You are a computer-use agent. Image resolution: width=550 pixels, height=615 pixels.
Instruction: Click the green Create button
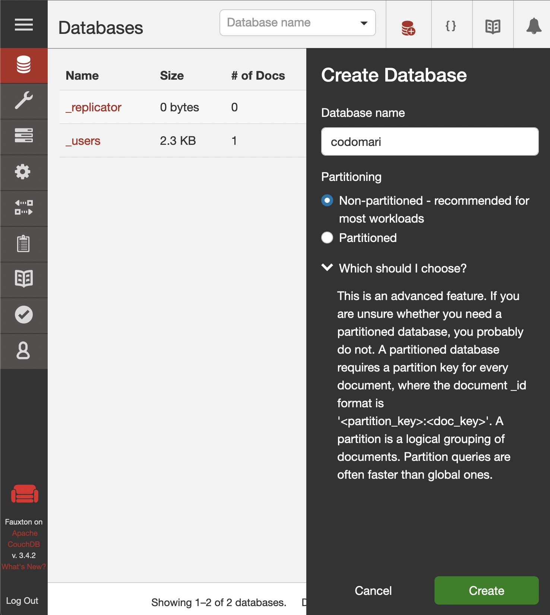click(x=486, y=590)
